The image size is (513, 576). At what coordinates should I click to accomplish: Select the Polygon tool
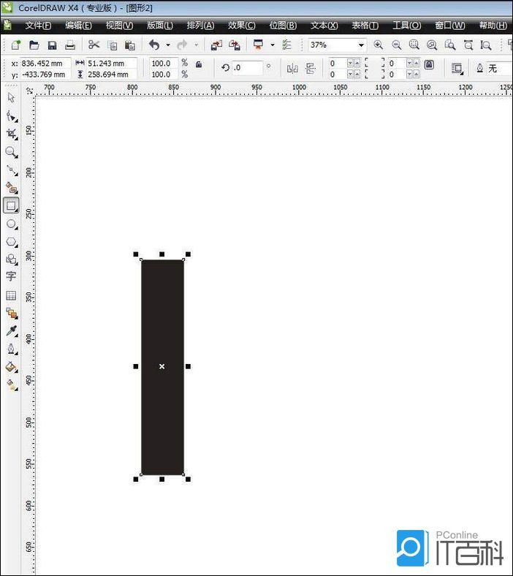tap(12, 242)
